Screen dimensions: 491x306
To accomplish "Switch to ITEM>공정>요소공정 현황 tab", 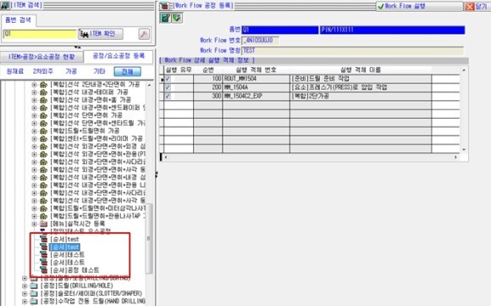I will tap(41, 57).
